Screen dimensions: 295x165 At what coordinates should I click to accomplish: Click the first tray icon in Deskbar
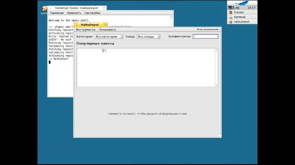pyautogui.click(x=230, y=8)
